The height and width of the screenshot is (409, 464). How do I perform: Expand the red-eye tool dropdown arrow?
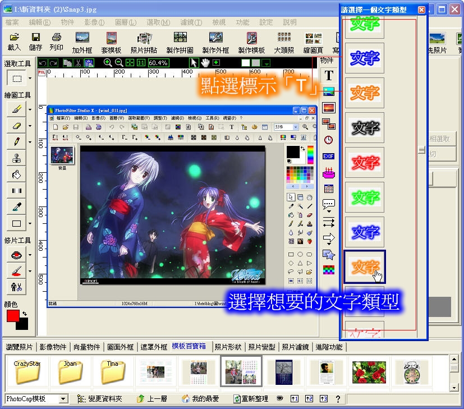[30, 255]
